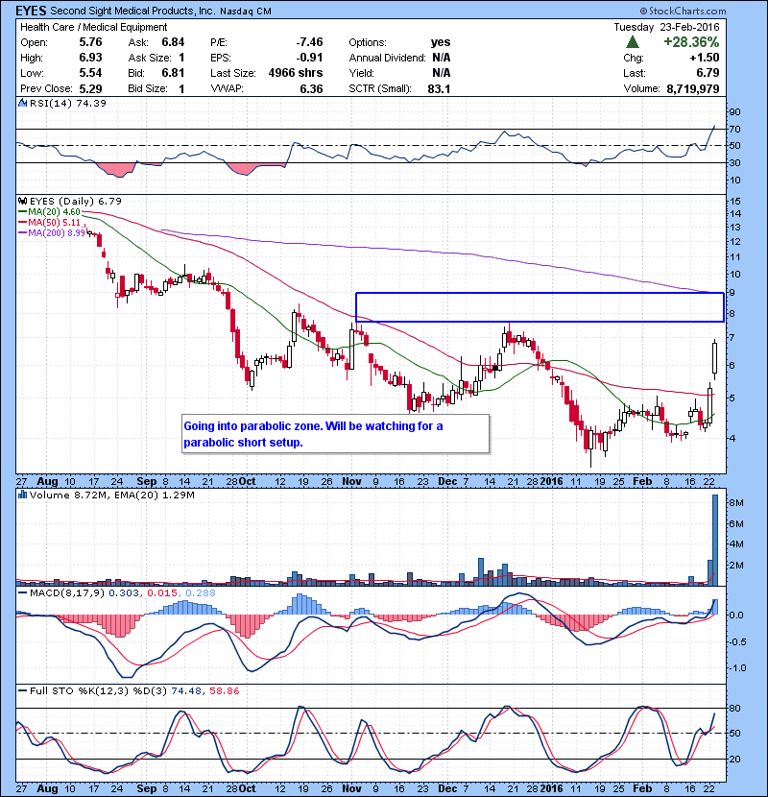Screen dimensions: 768x797
Task: Click the RSI area-chart icon beside RSI(14)
Action: tap(22, 103)
